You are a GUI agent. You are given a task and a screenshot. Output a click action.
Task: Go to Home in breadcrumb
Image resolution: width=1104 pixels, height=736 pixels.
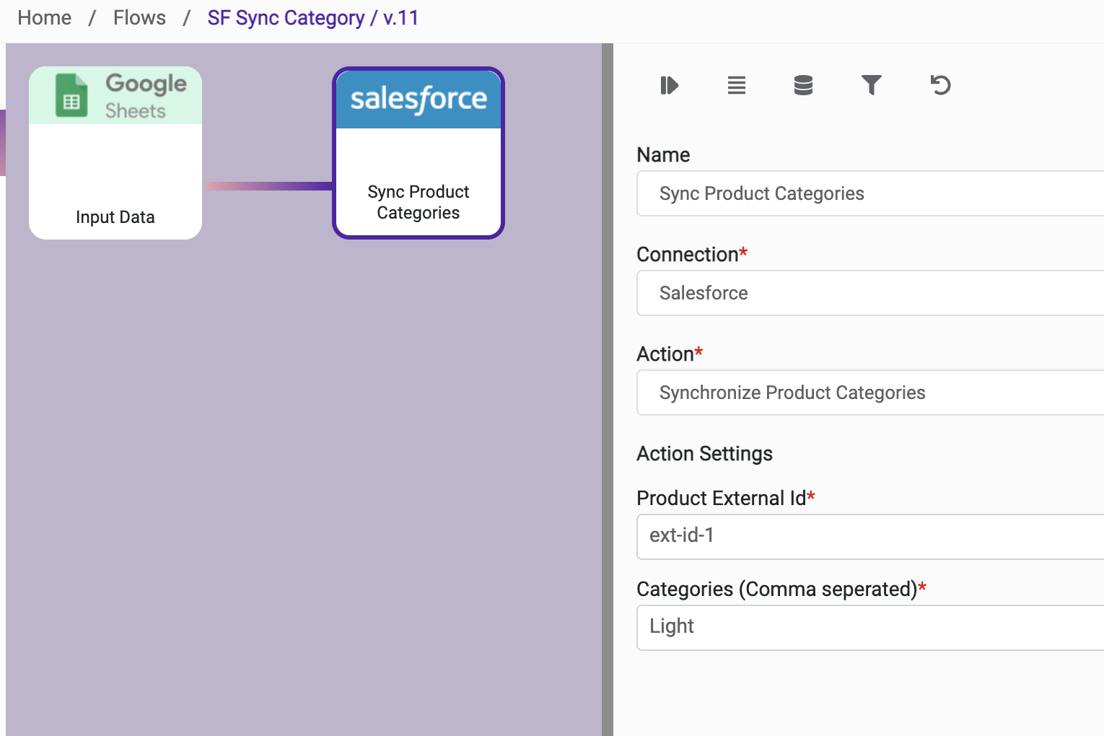[45, 18]
